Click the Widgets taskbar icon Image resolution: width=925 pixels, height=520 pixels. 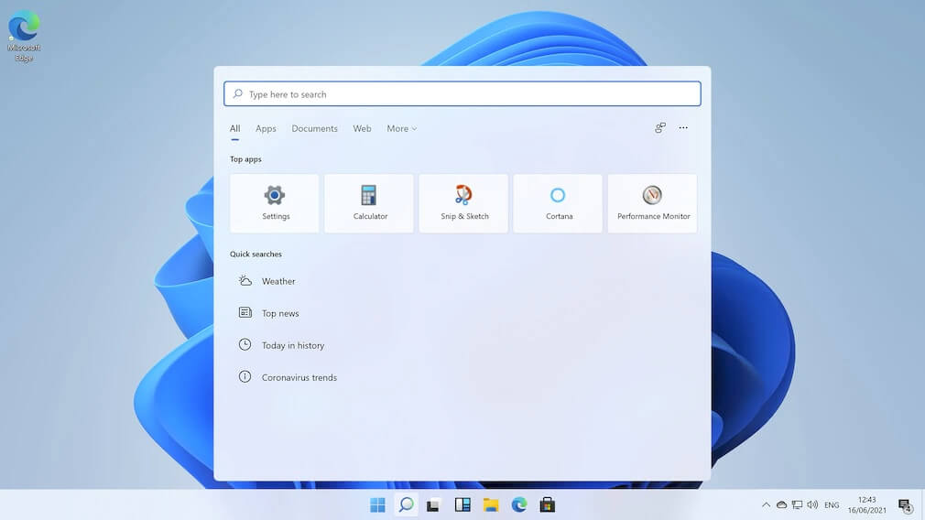click(462, 504)
